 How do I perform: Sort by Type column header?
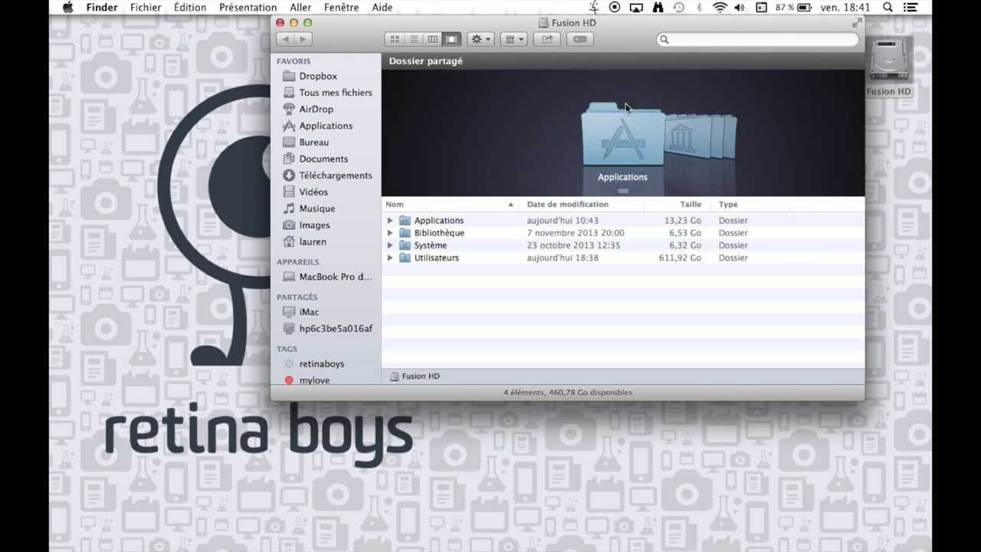tap(750, 205)
